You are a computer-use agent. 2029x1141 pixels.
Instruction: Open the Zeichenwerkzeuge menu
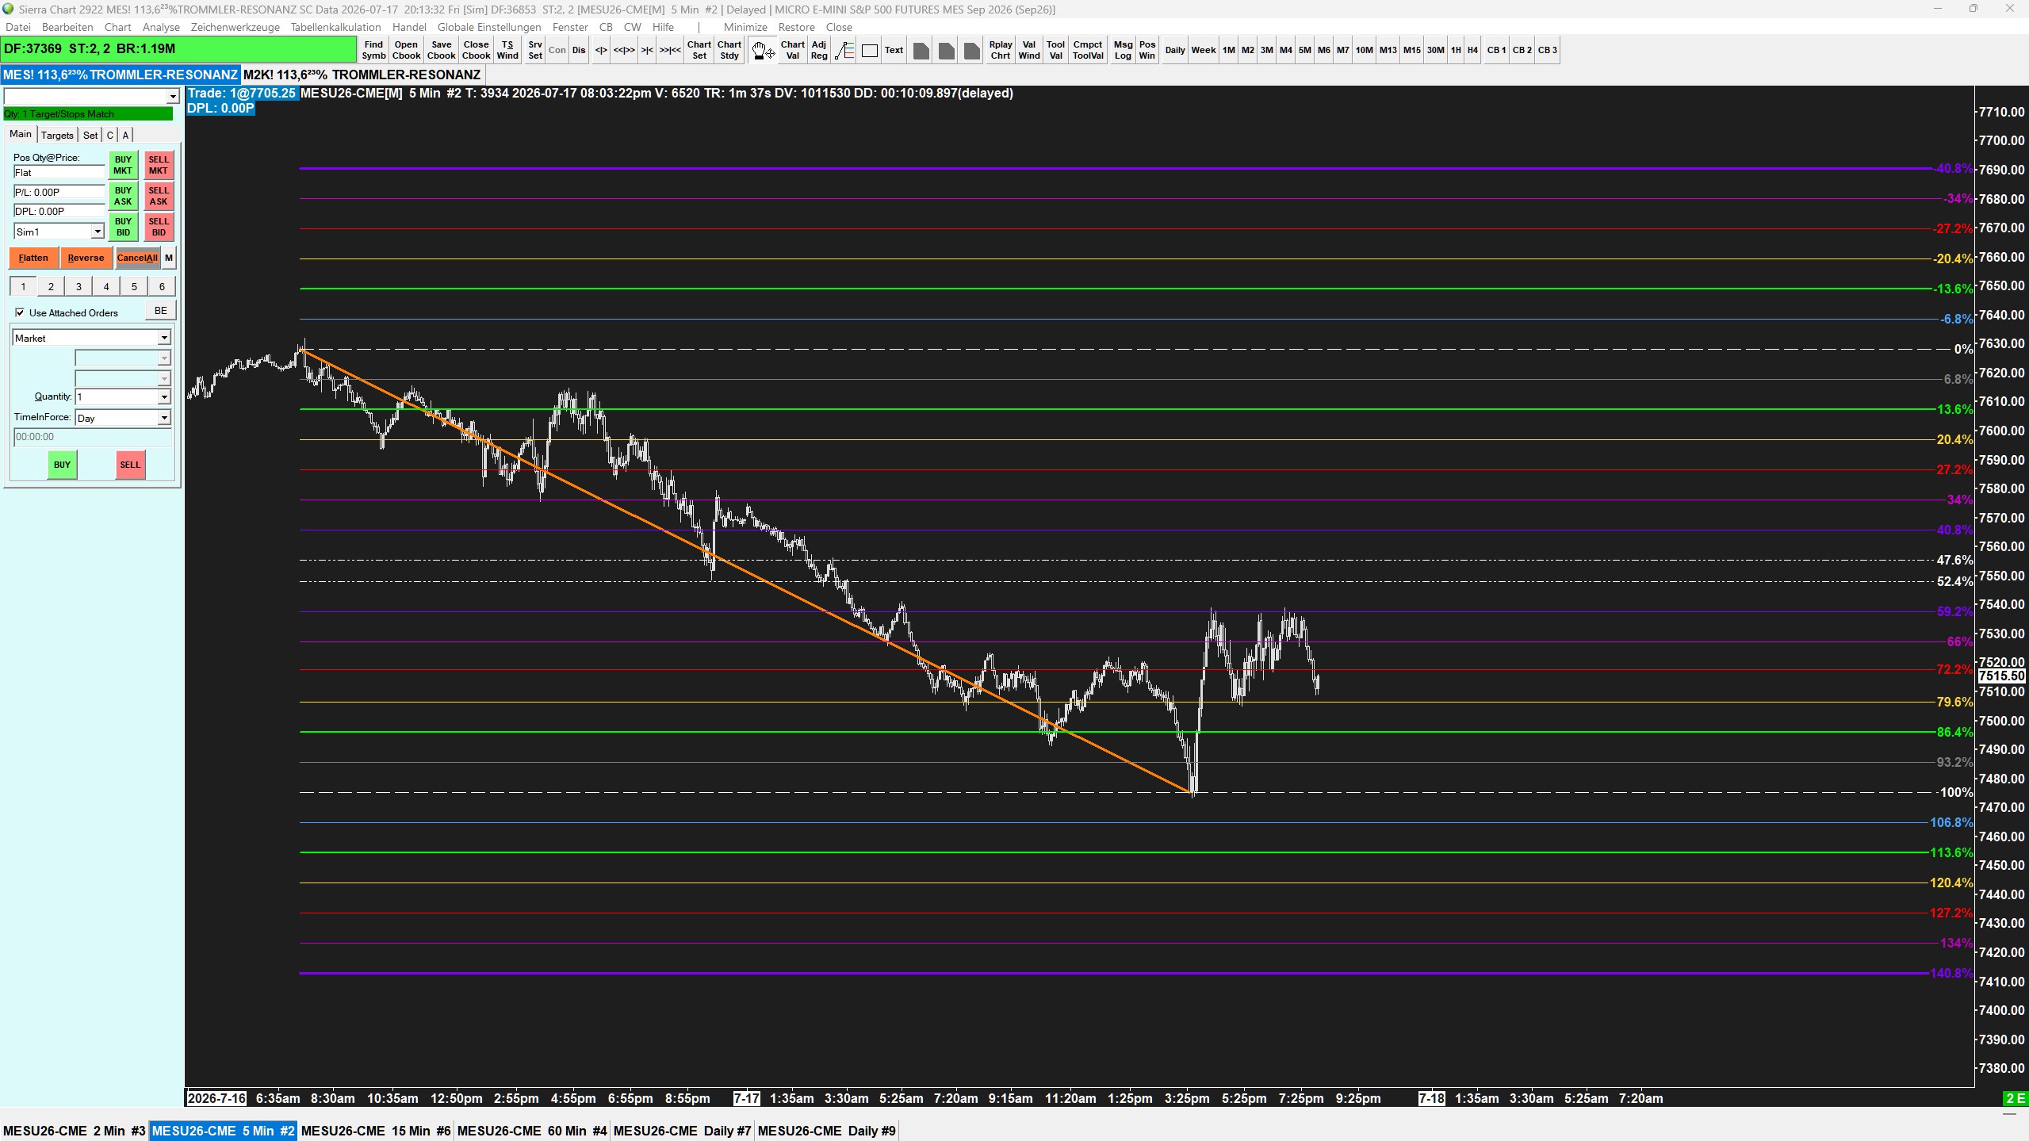tap(235, 27)
